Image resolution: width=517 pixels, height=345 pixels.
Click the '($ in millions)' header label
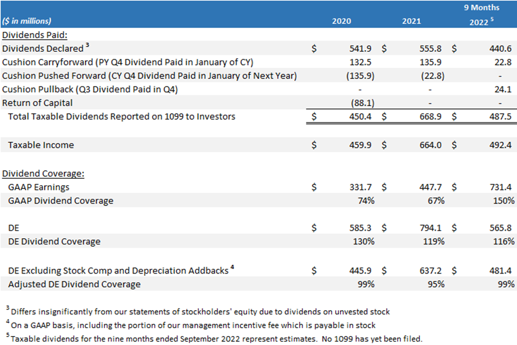27,21
